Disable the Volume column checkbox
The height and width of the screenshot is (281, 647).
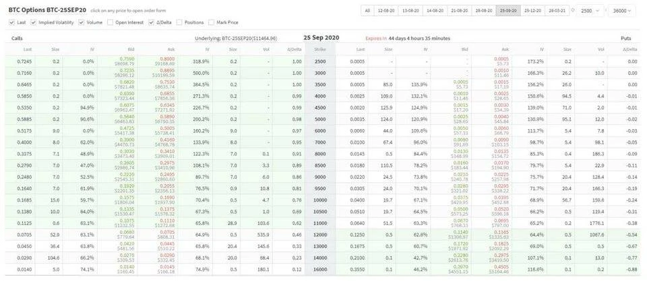82,22
